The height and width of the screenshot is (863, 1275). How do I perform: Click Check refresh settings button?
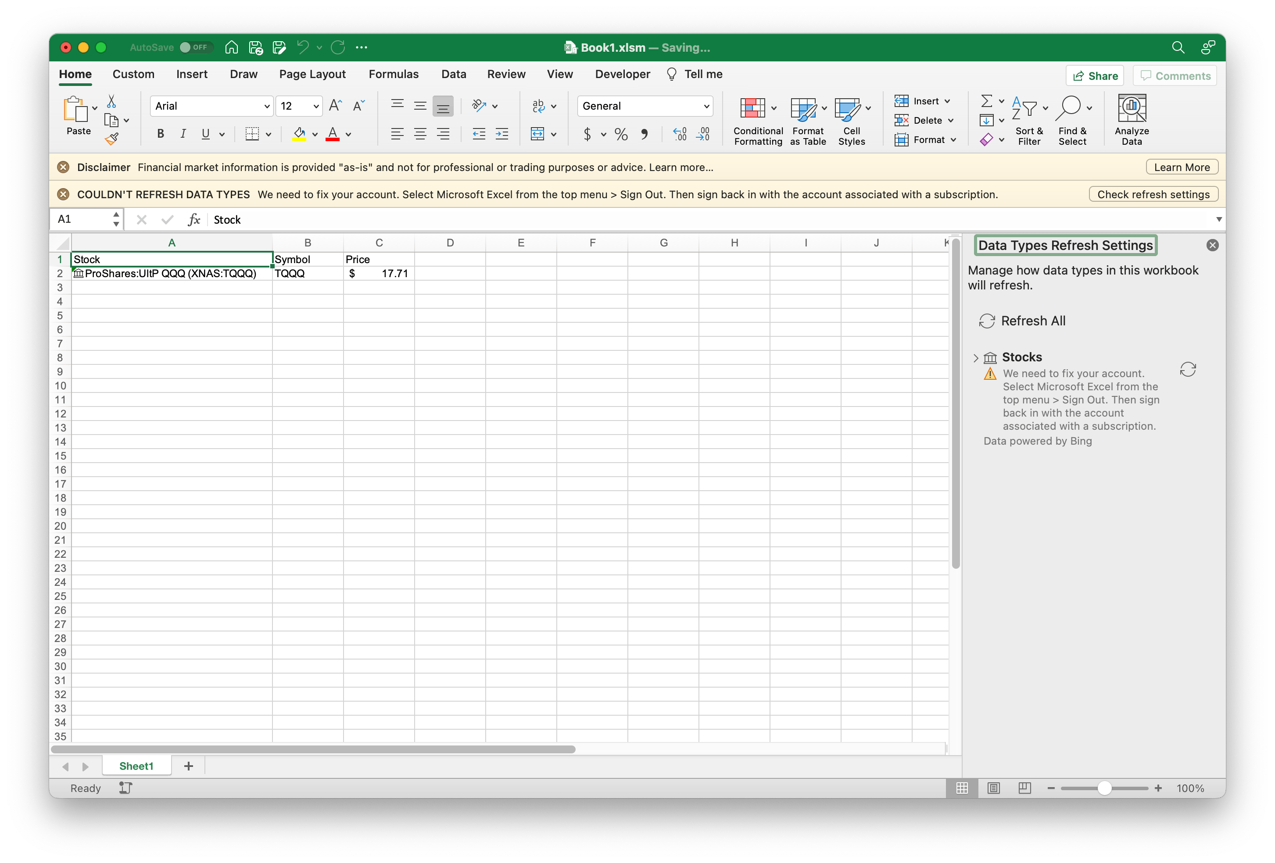click(1153, 194)
